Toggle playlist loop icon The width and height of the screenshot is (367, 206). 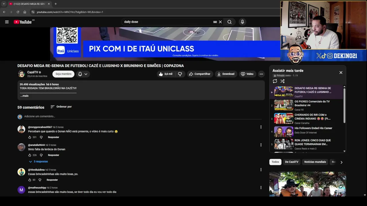[x=275, y=81]
